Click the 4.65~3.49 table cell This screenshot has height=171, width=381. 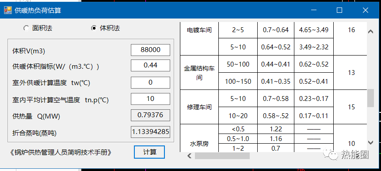pos(314,30)
